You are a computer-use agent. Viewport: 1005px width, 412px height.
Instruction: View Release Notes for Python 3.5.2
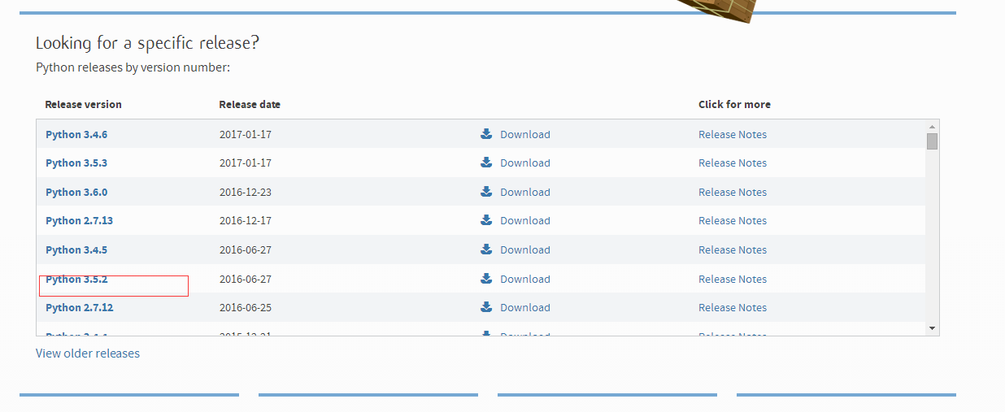733,280
